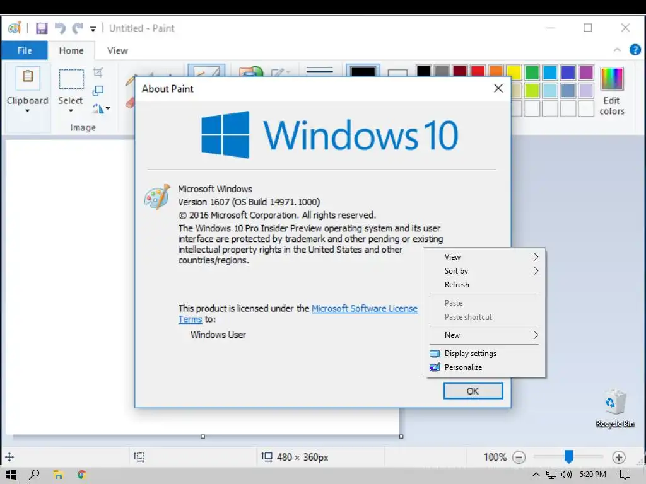Pick the lavender palette swatch
The image size is (646, 484).
click(x=586, y=90)
